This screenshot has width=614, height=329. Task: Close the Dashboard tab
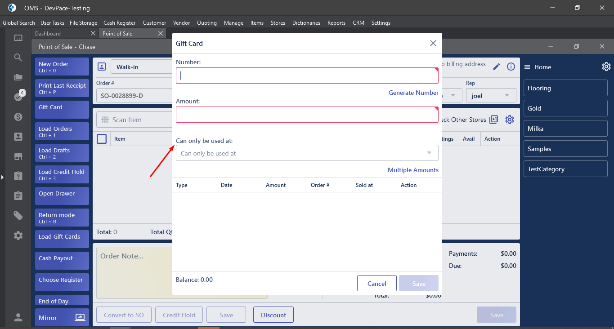click(93, 33)
